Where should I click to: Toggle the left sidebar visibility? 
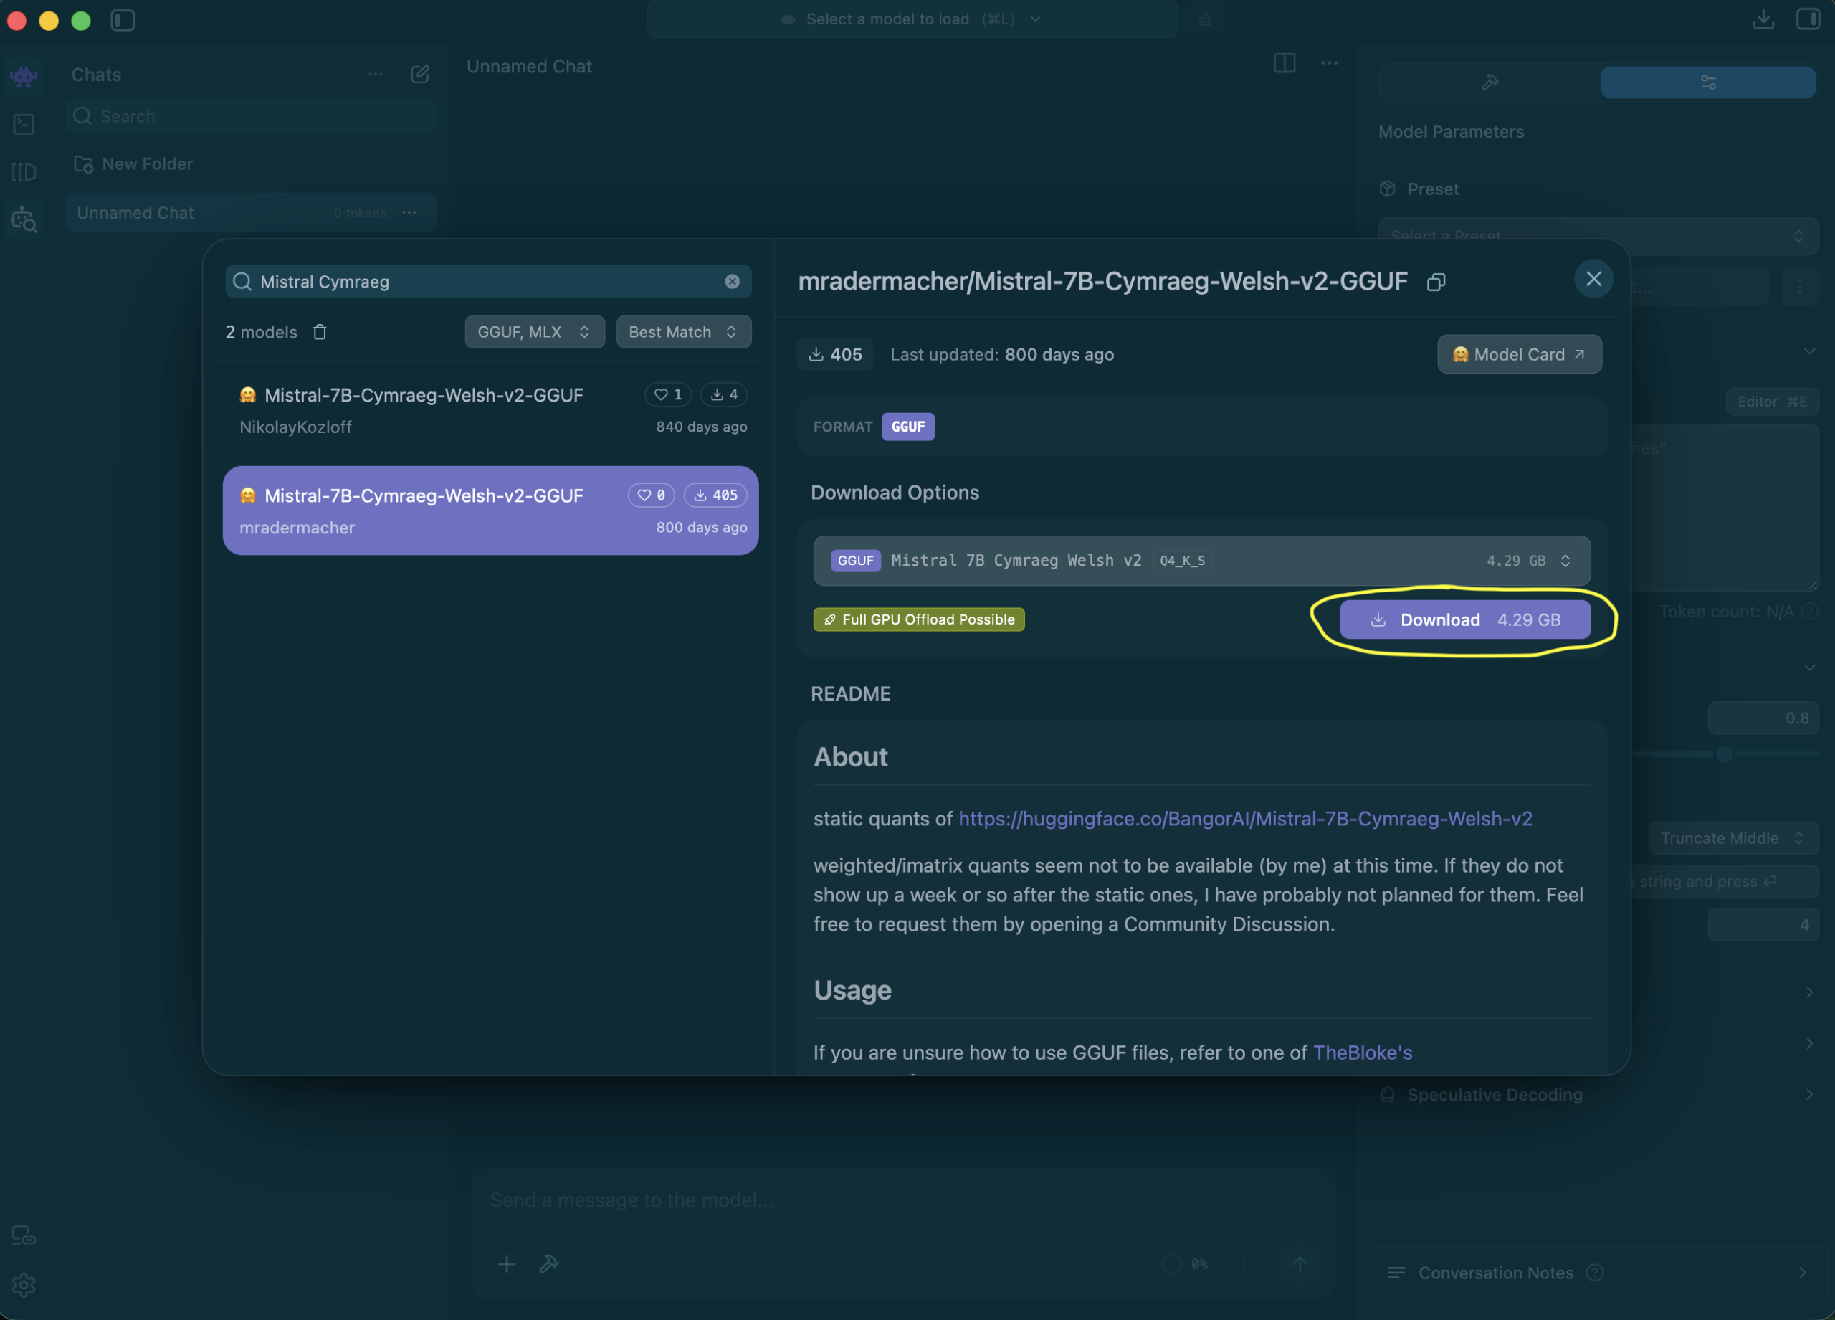(122, 20)
